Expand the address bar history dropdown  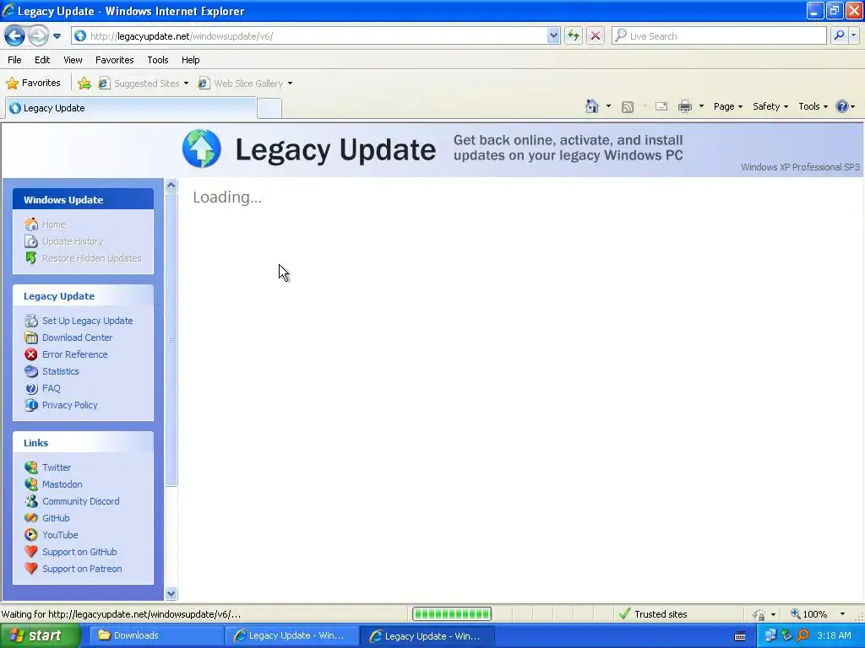tap(553, 36)
